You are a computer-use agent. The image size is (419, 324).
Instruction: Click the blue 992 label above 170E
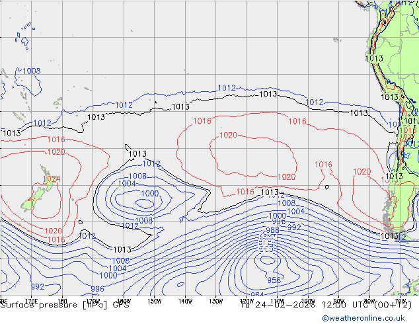pyautogui.click(x=38, y=286)
